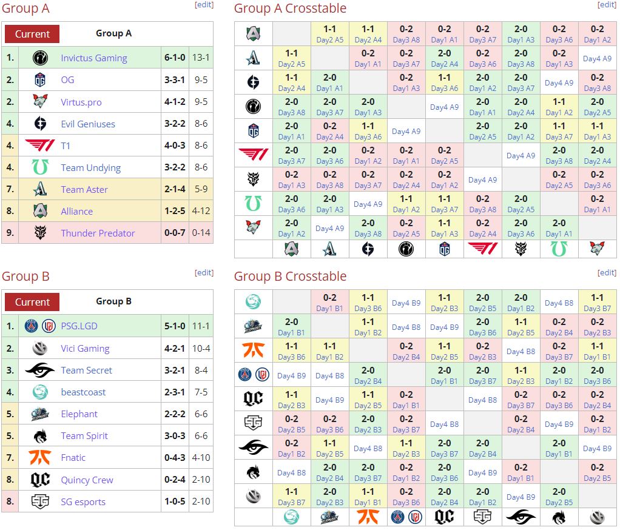Screen dimensions: 620x530
Task: Open the Evil Geniuses team link
Action: 88,124
